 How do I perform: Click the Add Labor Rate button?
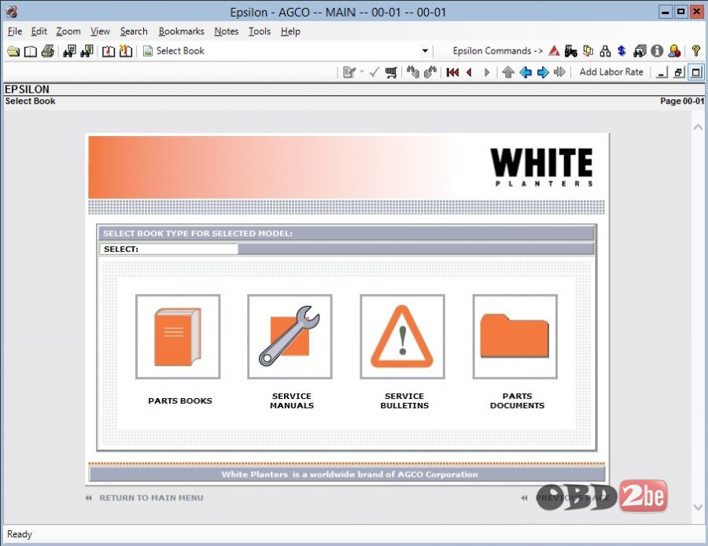click(611, 72)
